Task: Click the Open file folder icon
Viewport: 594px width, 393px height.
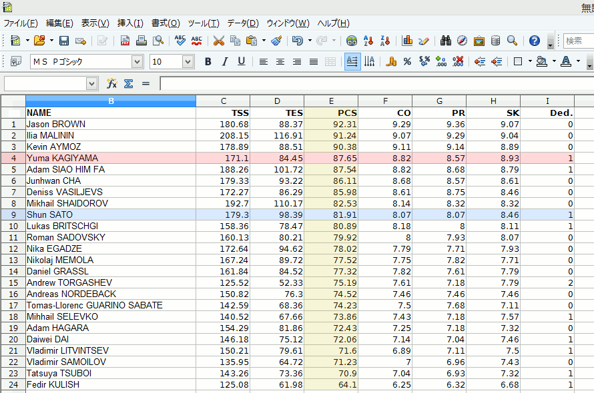Action: pos(39,41)
